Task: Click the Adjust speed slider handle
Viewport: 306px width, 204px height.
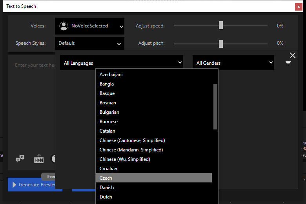Action: click(x=221, y=25)
